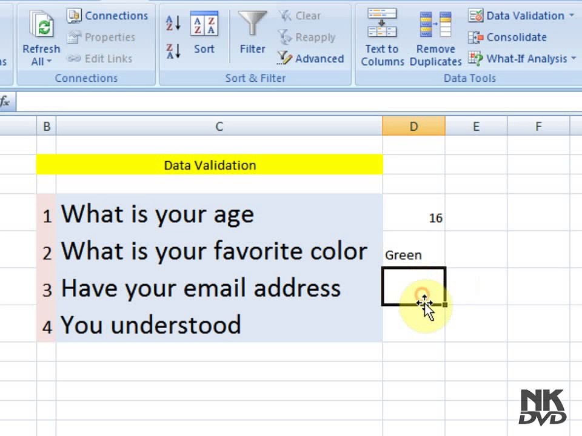
Task: Click the Clear filter icon
Action: (x=285, y=16)
